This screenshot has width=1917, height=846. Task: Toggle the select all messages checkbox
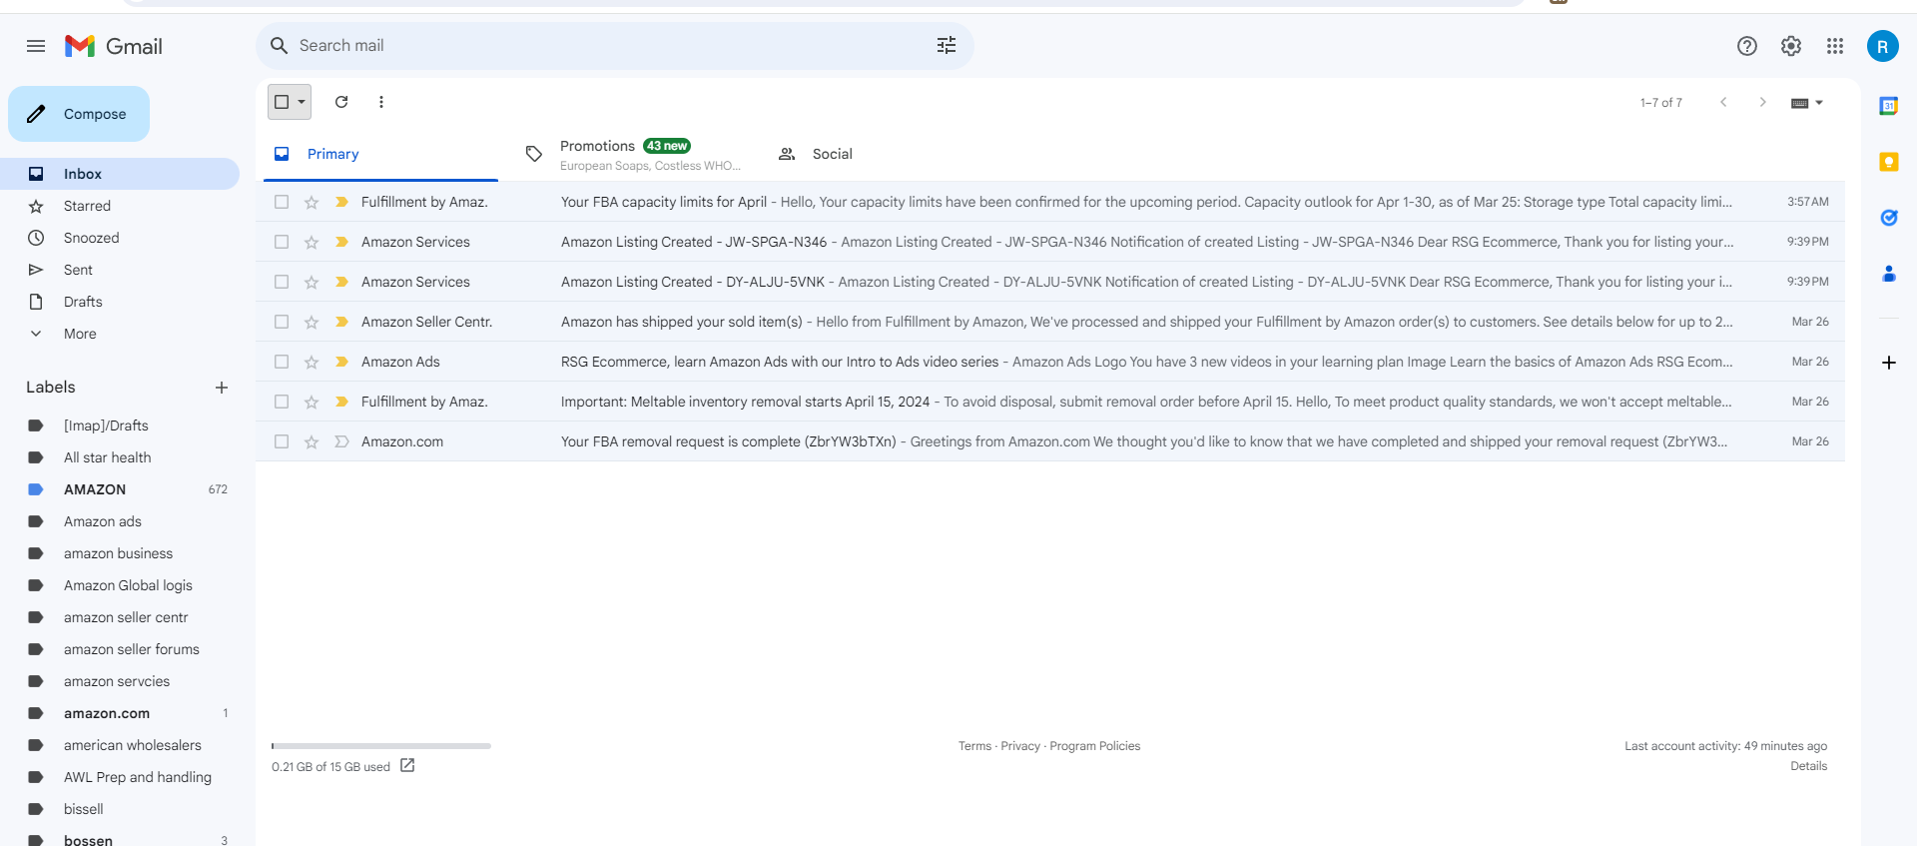coord(282,102)
